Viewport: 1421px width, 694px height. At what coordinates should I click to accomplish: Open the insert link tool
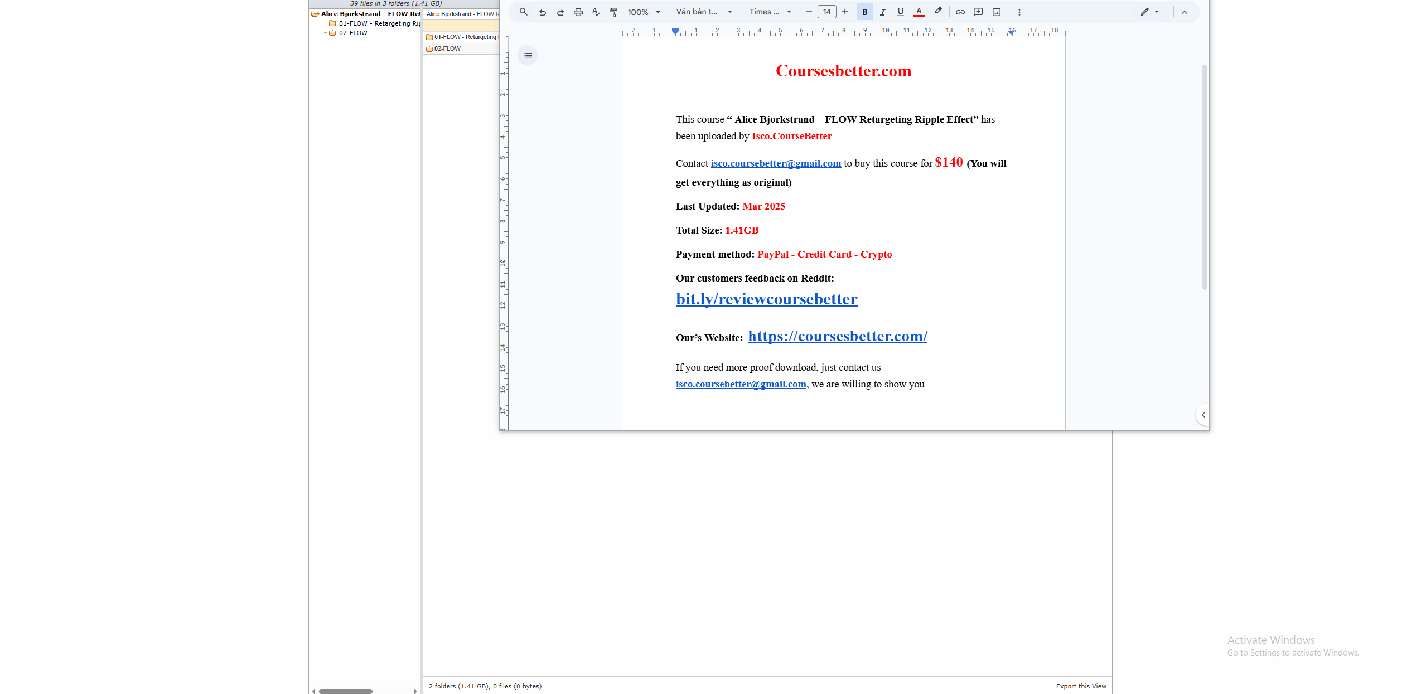click(x=960, y=12)
